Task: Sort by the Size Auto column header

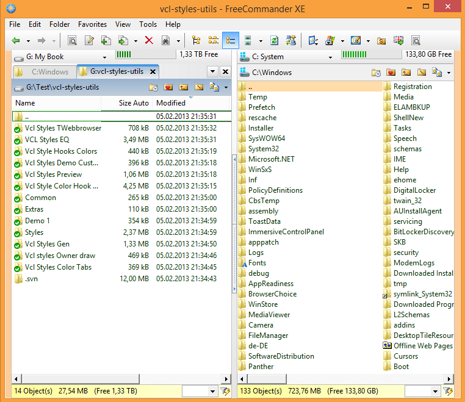Action: pyautogui.click(x=127, y=103)
